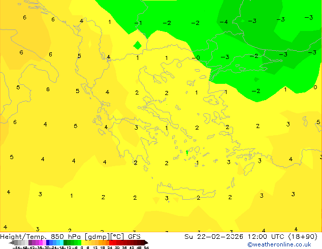Click the small dark green patch near Turkey's coast
The width and height of the screenshot is (322, 249).
tap(256, 79)
